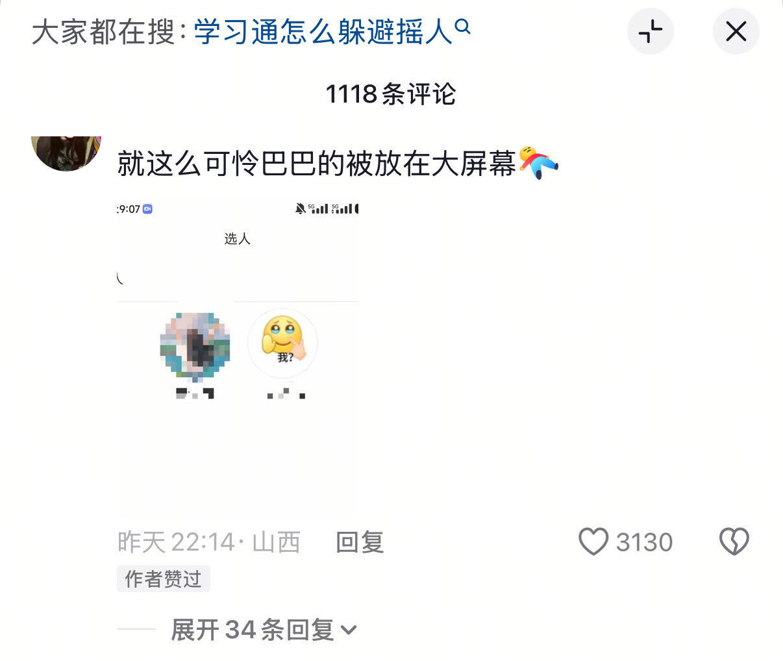Dislike the comment with broken heart icon
The height and width of the screenshot is (661, 783).
[x=734, y=542]
